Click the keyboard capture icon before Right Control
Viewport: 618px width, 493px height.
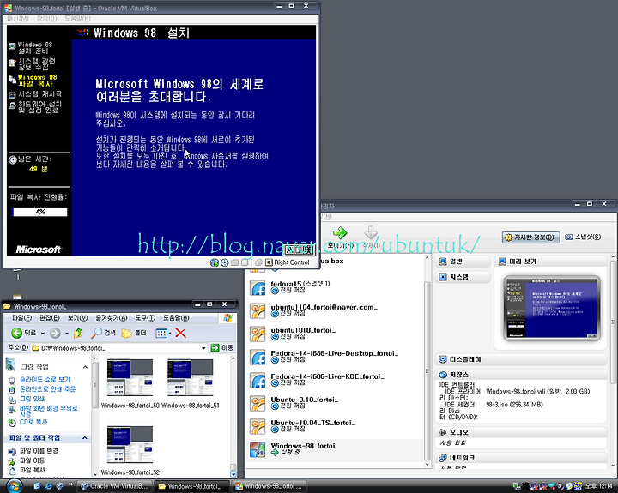(x=269, y=262)
